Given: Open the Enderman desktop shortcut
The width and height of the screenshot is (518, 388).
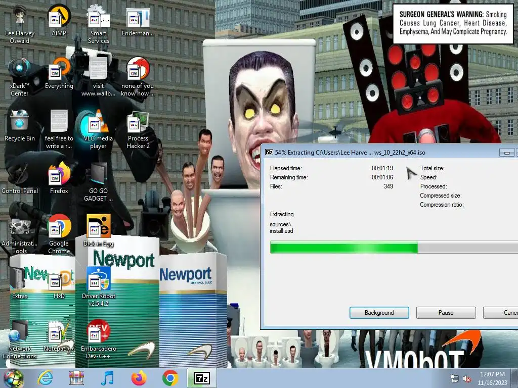Looking at the screenshot, I should (x=138, y=21).
